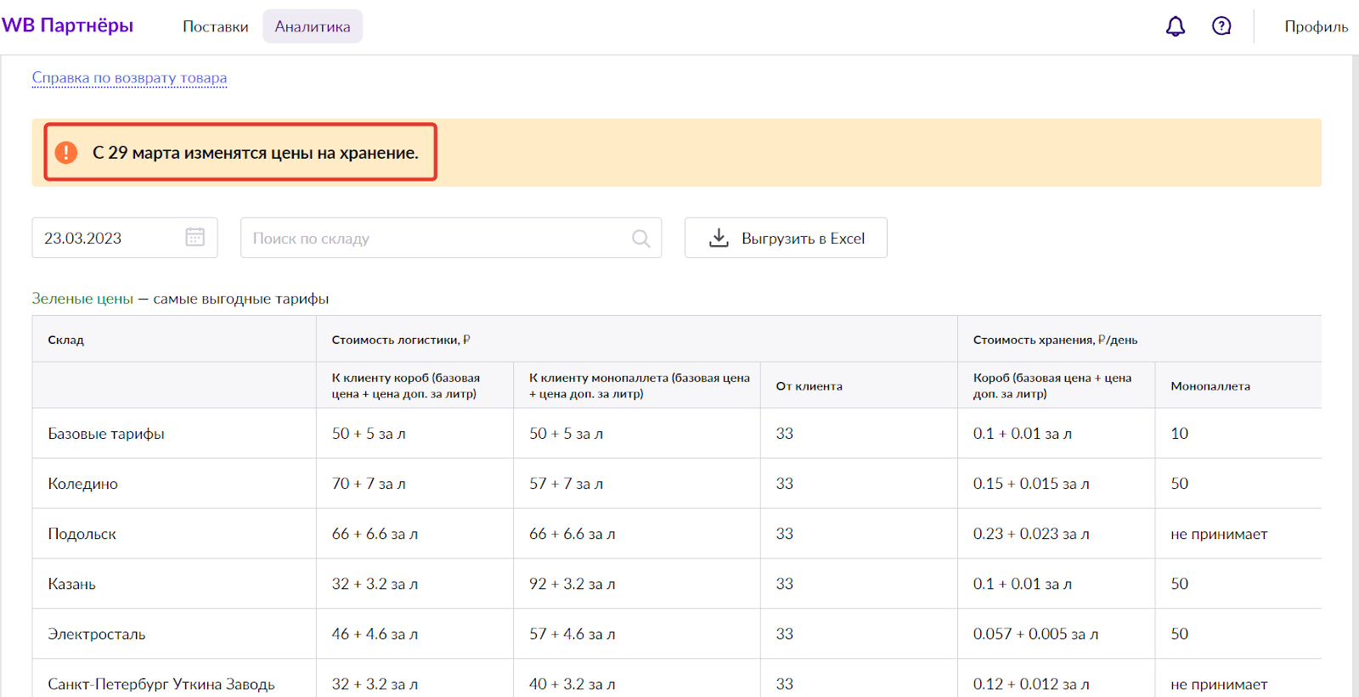Open the Профиль menu
The height and width of the screenshot is (697, 1359).
point(1316,26)
